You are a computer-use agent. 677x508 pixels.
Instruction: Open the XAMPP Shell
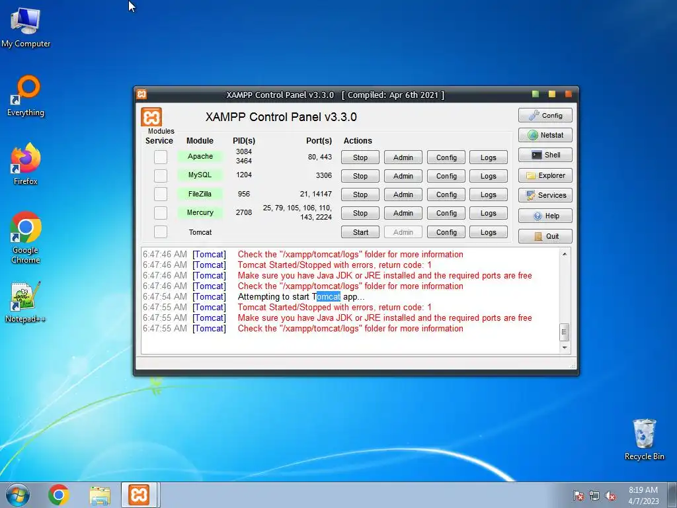coord(545,155)
